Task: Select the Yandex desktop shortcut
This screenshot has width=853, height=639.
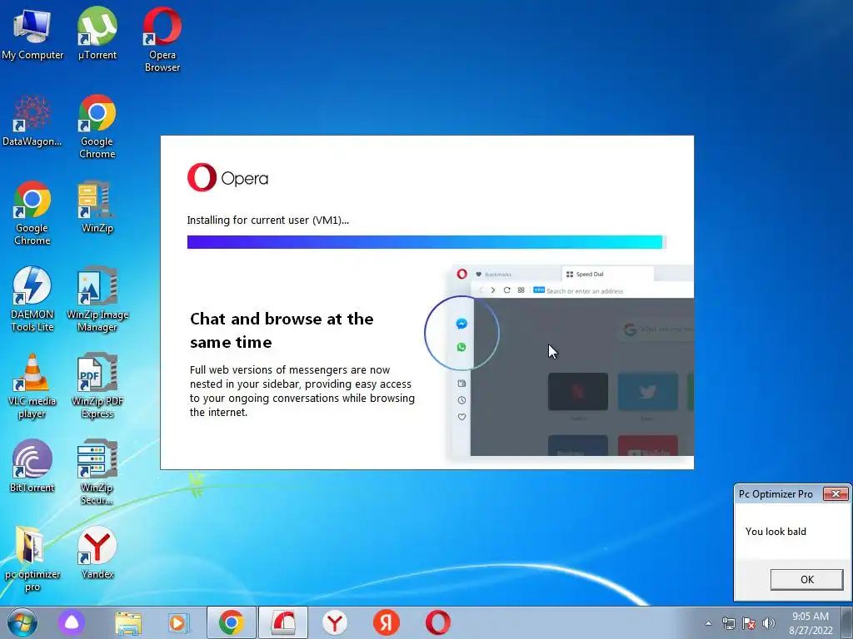Action: (x=97, y=553)
